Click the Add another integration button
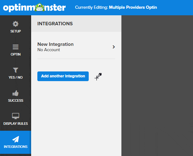 (63, 76)
